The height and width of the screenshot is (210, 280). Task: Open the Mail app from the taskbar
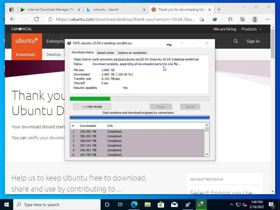[174, 205]
